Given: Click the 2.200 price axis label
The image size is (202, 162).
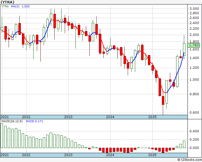Looking at the screenshot, I should 194,28.
